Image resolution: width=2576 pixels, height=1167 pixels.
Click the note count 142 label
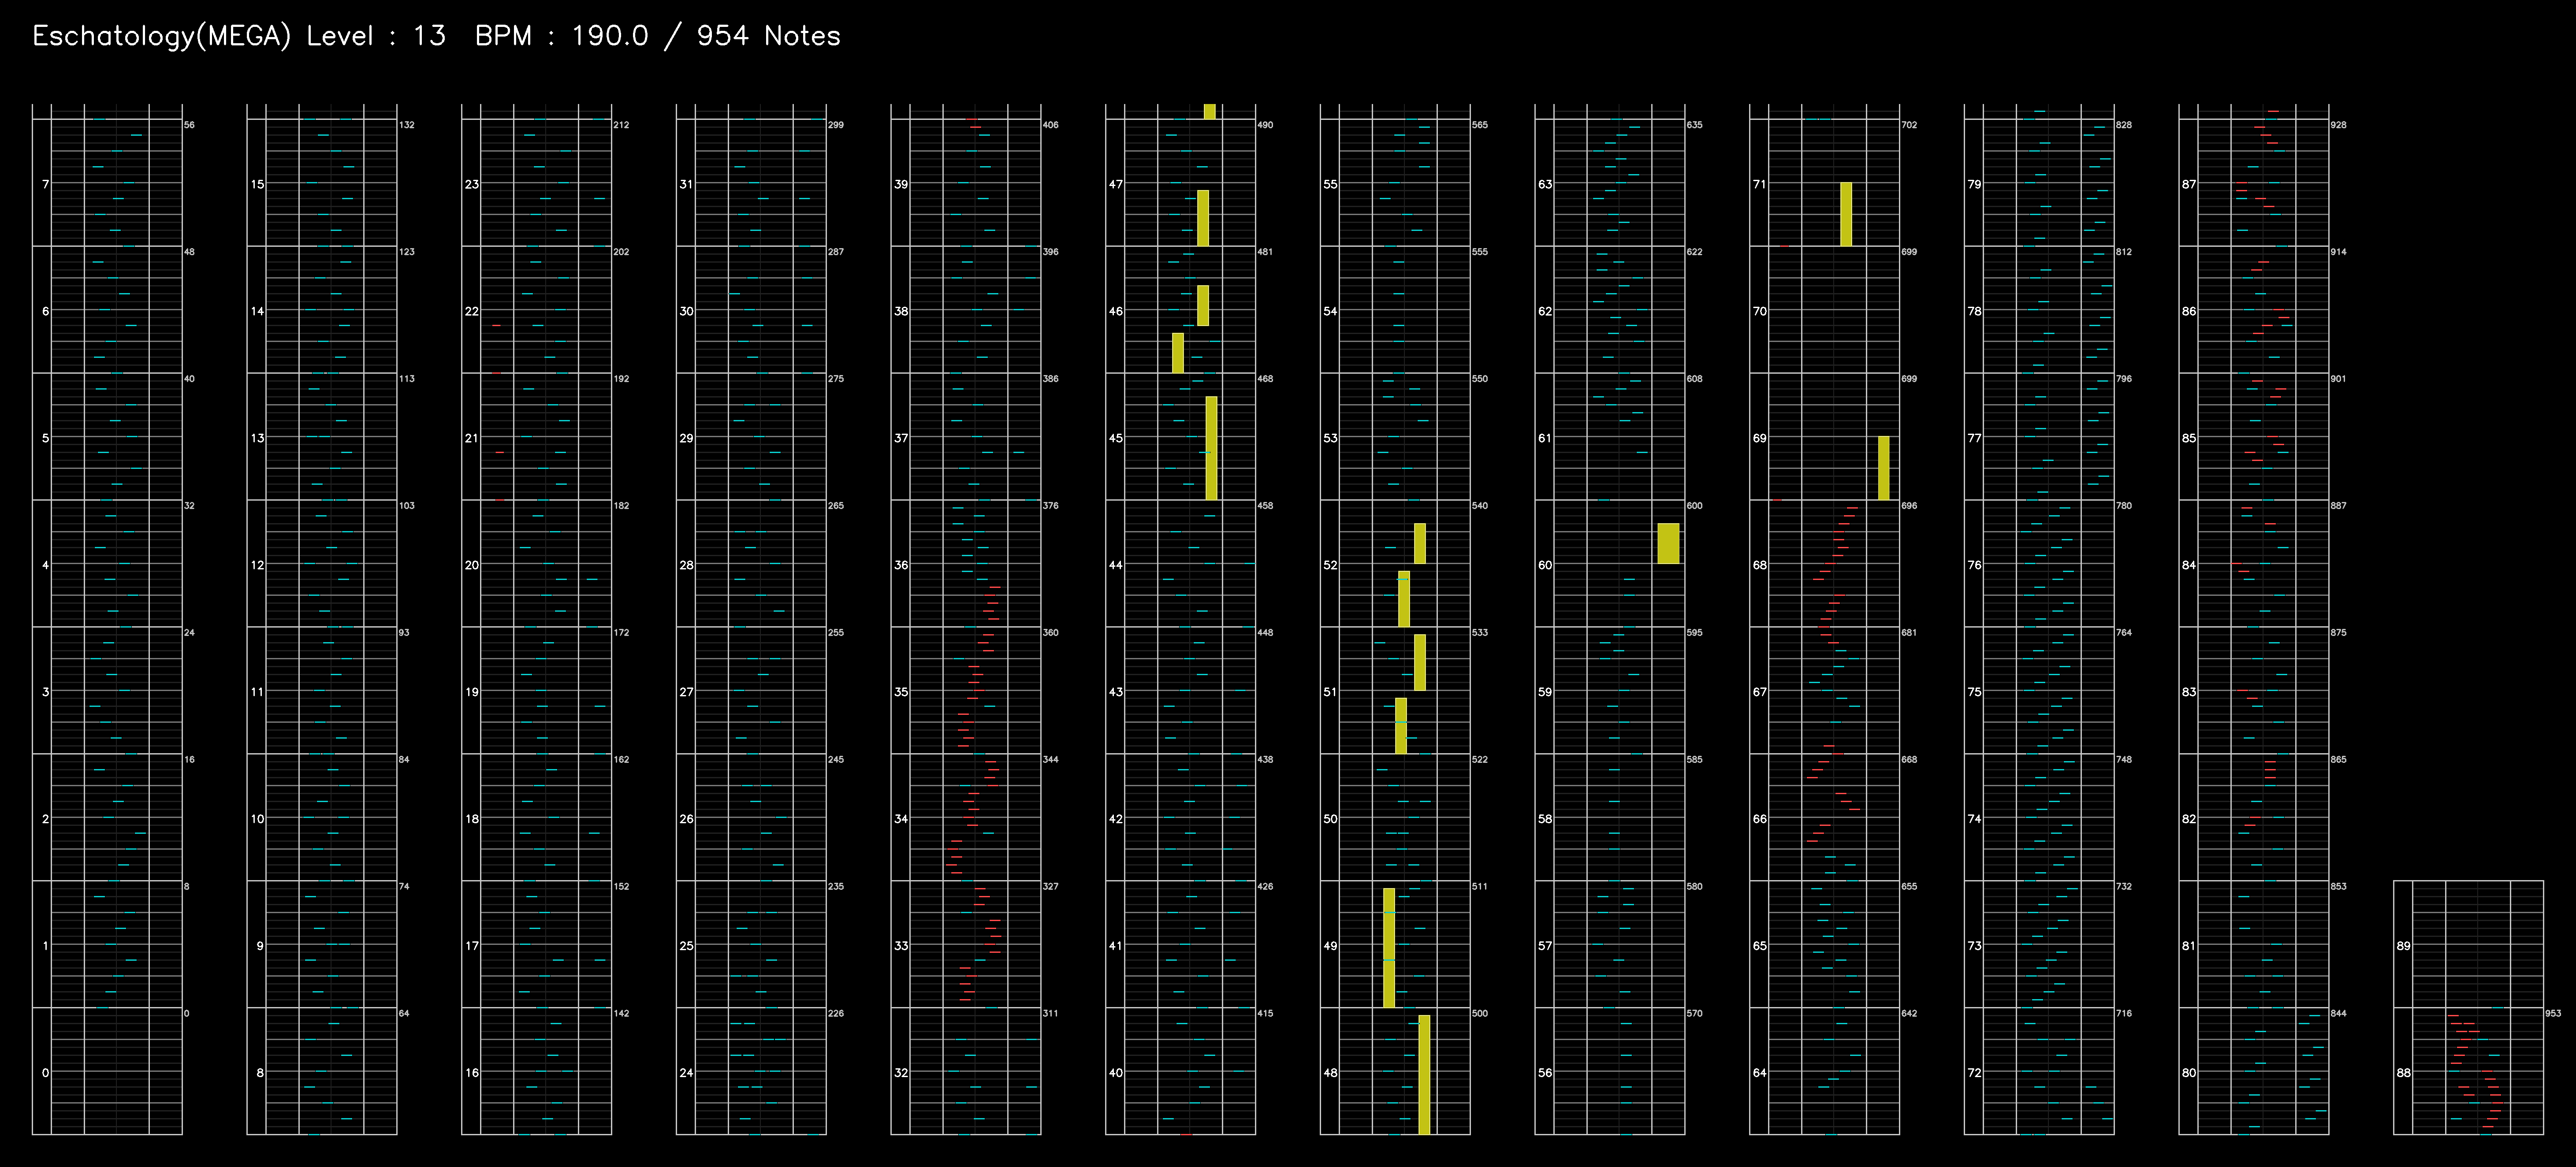tap(621, 1013)
